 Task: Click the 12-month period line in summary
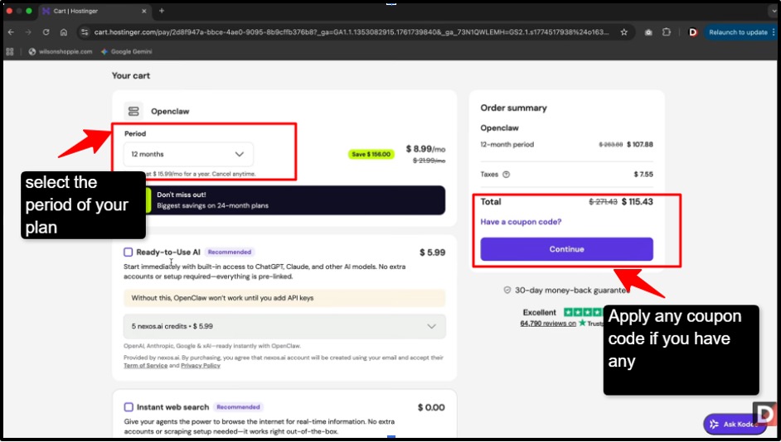pos(566,145)
